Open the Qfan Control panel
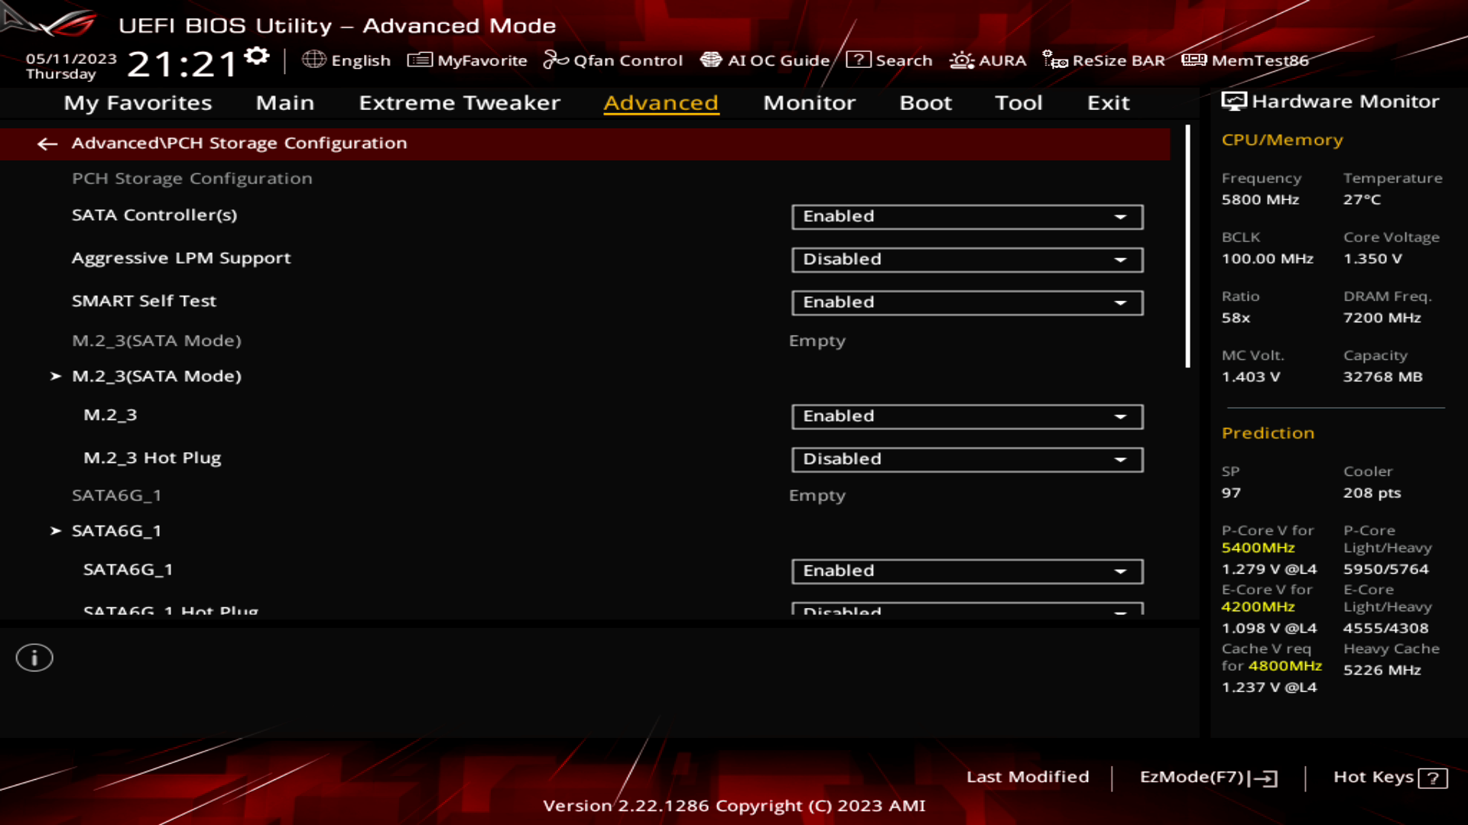 [613, 60]
